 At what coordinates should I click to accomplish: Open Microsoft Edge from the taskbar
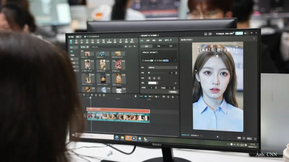(x=117, y=137)
